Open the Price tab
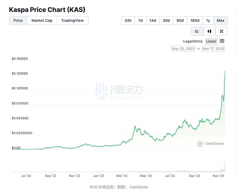Screen dimensions: 237x190 18,21
